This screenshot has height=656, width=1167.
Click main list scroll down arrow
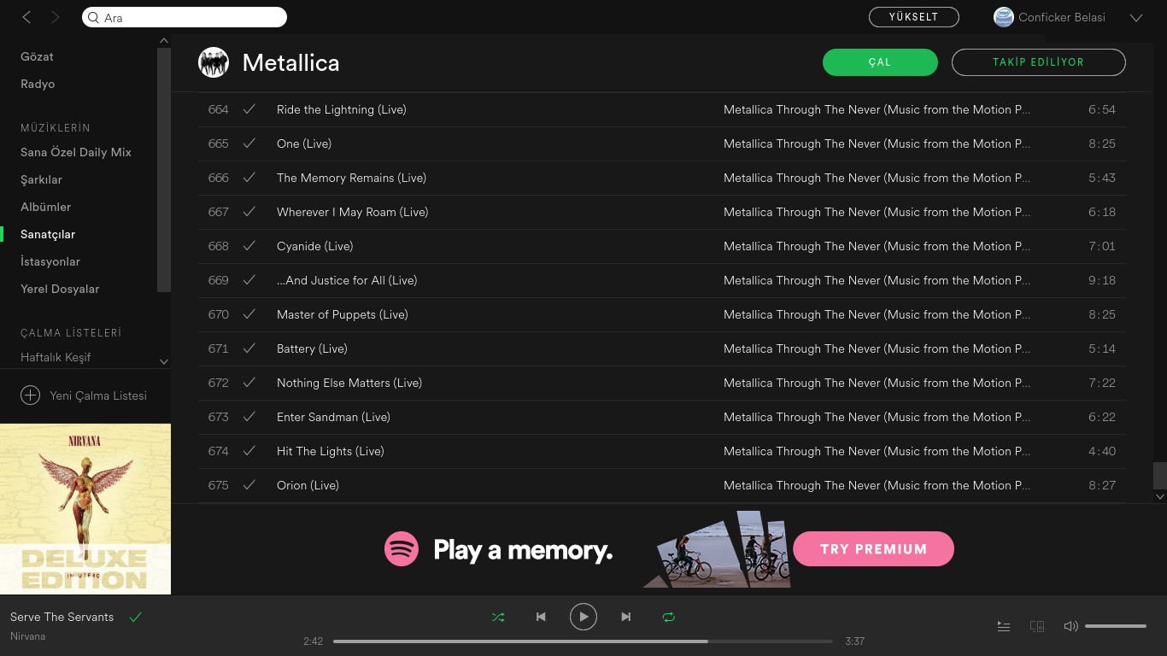1160,496
